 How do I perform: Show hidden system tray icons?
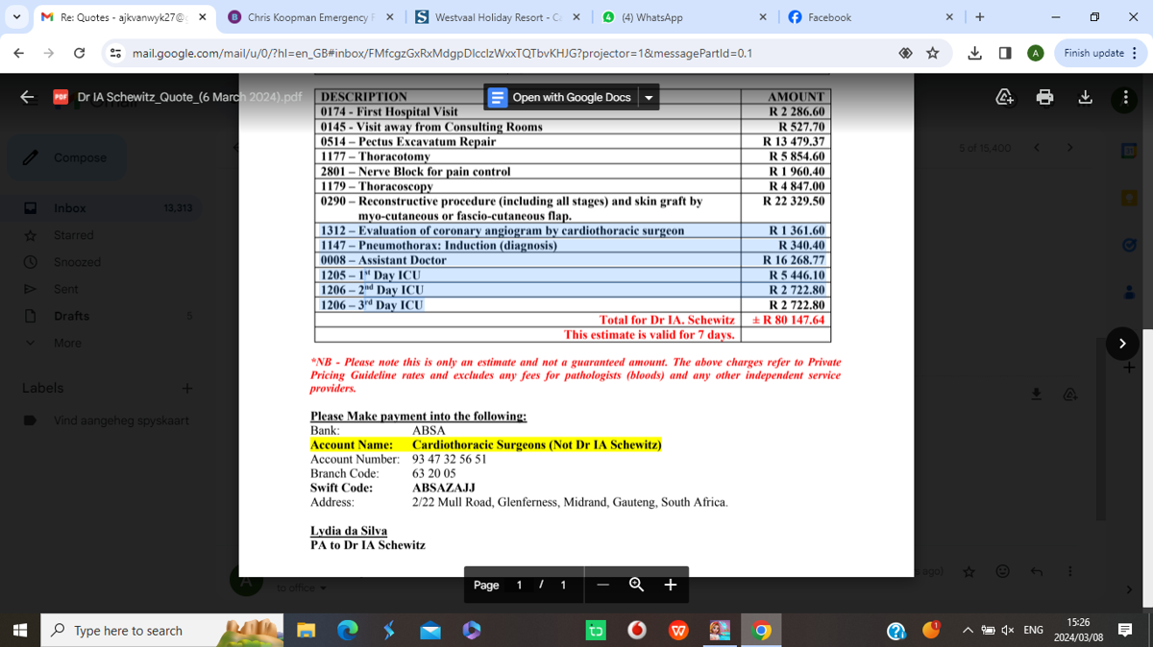pos(968,631)
